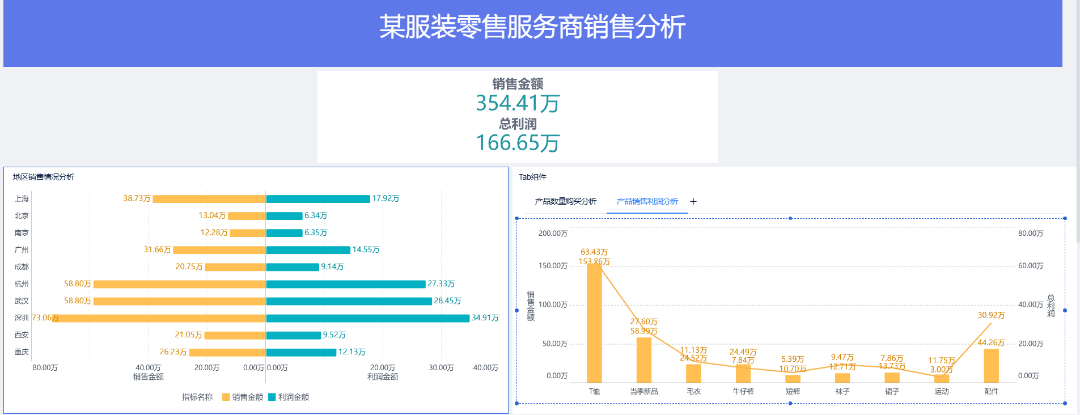Click the plus icon to add tab
Screen dimensions: 1080x415
pos(693,201)
